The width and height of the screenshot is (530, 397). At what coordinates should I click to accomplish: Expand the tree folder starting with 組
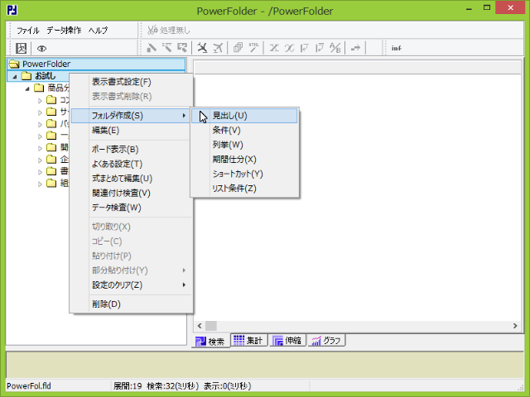pos(40,184)
